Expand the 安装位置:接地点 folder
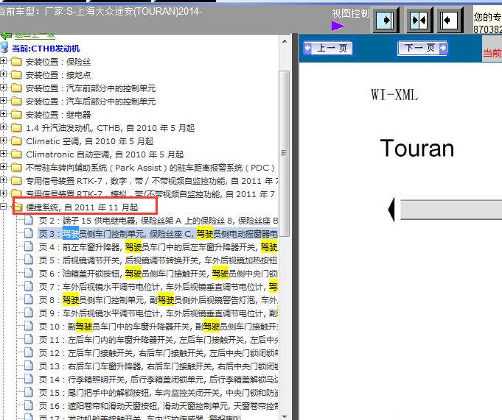Screen dimensions: 502x420 (x=3, y=74)
